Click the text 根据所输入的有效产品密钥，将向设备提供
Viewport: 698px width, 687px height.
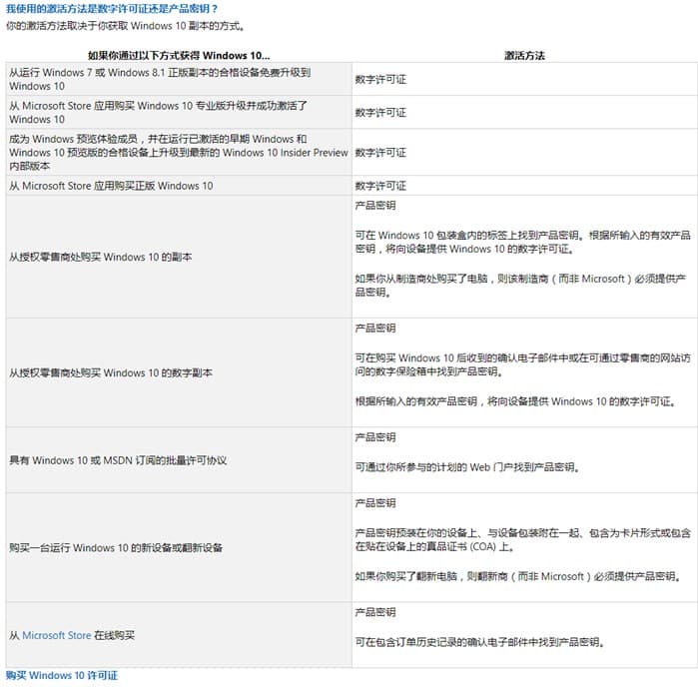click(x=515, y=401)
